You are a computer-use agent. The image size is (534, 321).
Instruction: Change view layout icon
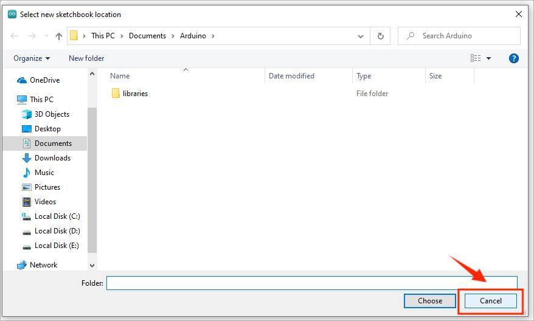point(476,58)
